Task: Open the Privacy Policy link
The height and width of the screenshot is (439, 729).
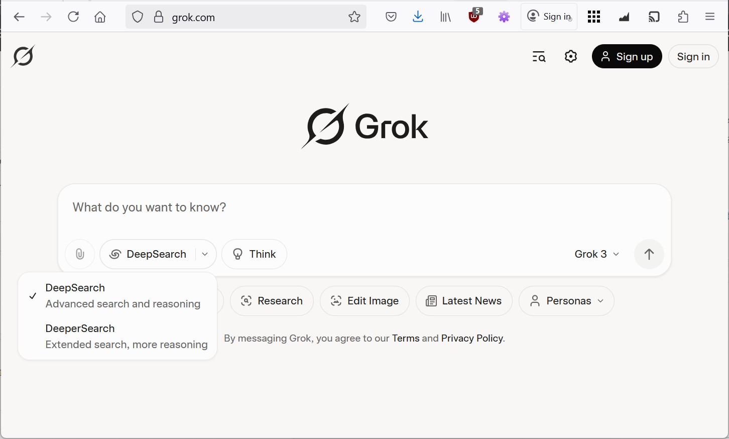Action: (472, 339)
